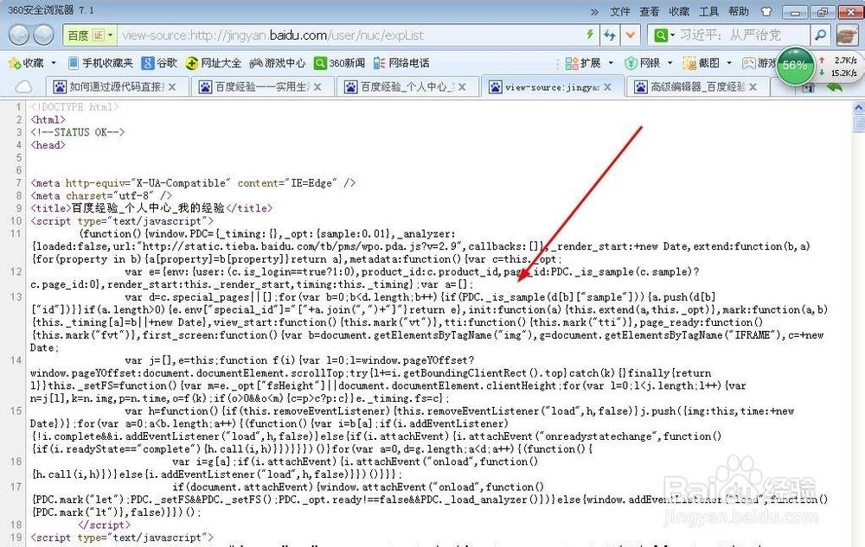Viewport: 865px width, 547px height.
Task: Close the view-source:jingyan tab
Action: (x=607, y=87)
